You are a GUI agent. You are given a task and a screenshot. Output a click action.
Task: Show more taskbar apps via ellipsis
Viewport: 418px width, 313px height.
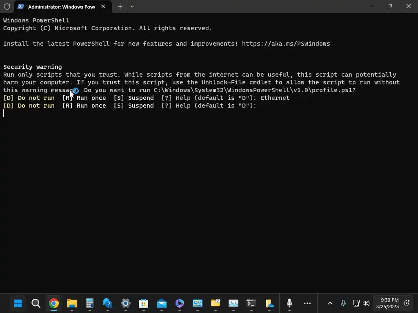click(x=307, y=303)
